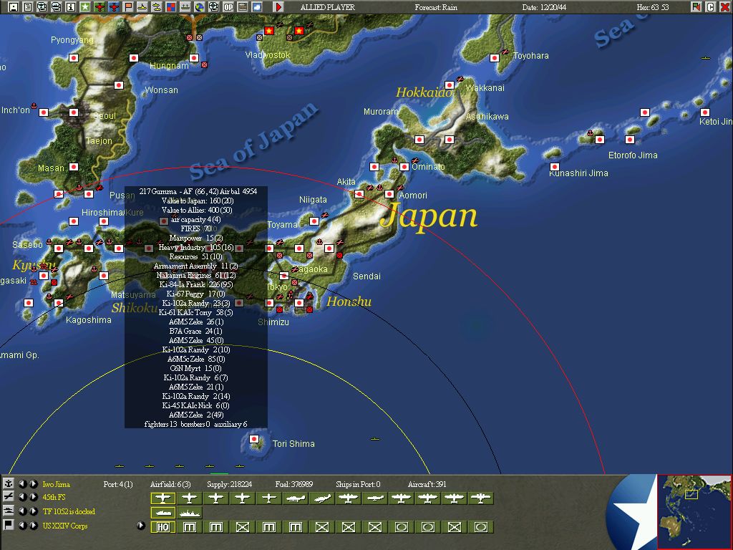733x550 pixels.
Task: Click the red and blue squares icon
Action: (x=171, y=7)
